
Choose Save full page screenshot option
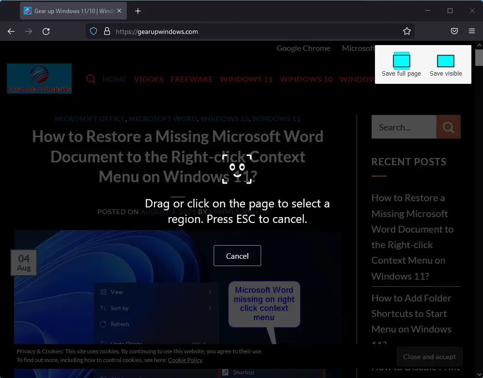pos(401,64)
